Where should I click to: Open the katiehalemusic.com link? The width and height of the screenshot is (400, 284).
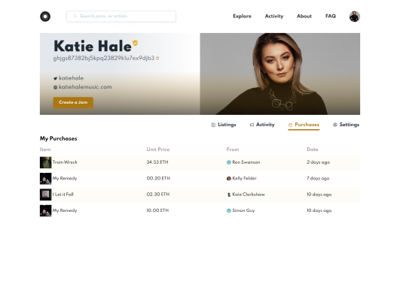[x=85, y=87]
